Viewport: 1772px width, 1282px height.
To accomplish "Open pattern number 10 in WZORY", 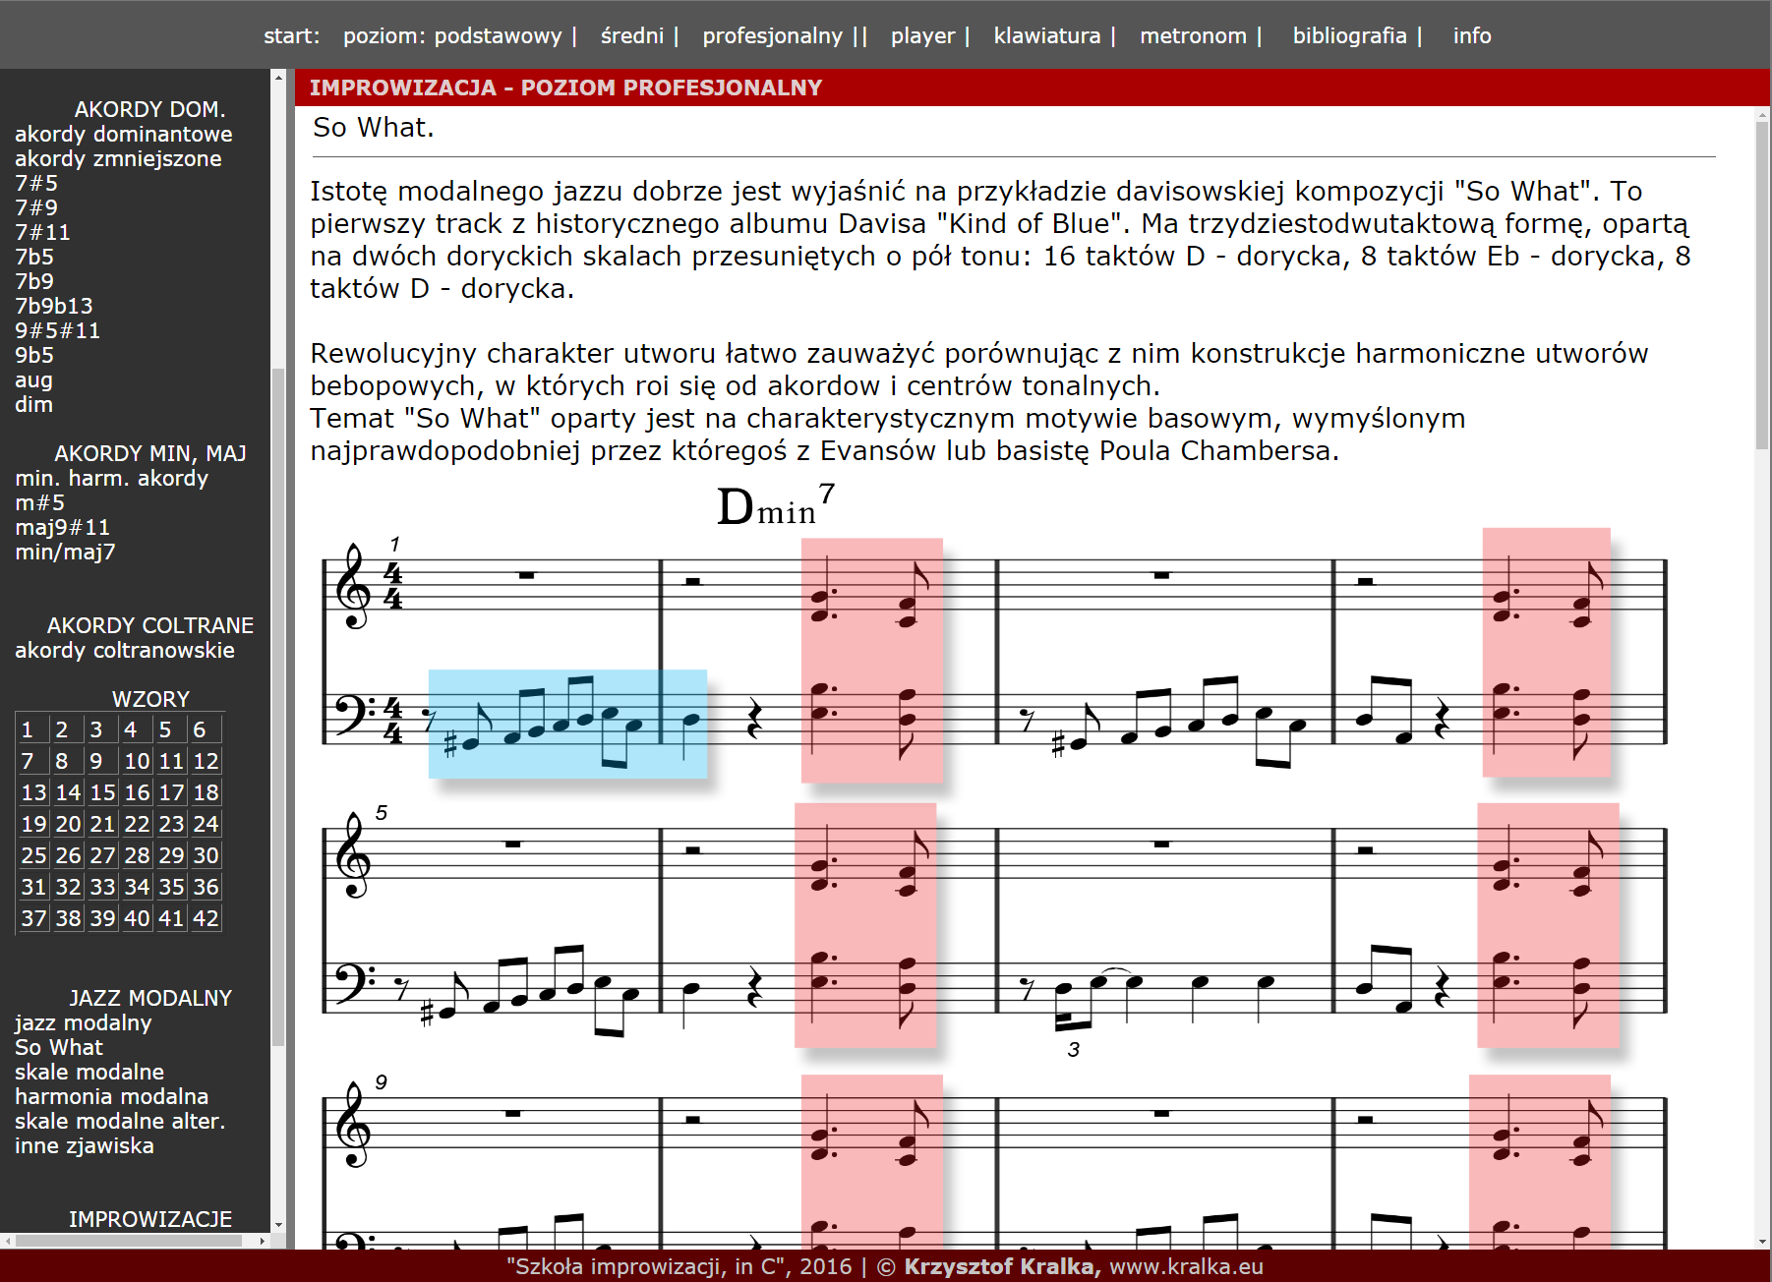I will point(137,761).
